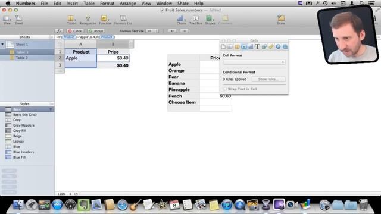Open Sheet inspector tab in Cells panel
The height and width of the screenshot is (214, 381).
click(230, 46)
